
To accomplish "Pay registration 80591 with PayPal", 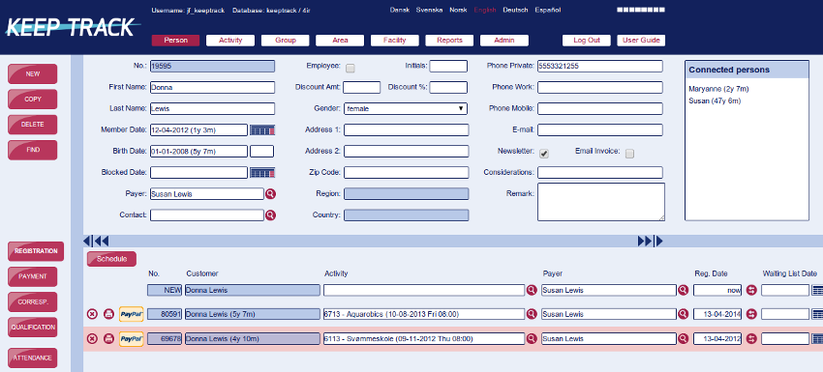I will tap(132, 314).
